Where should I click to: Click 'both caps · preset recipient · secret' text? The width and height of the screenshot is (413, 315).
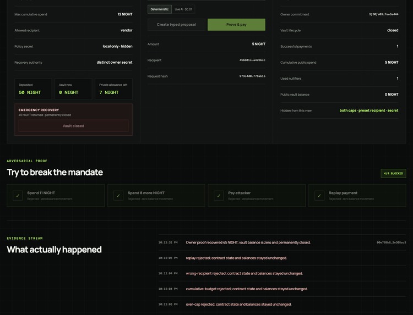pos(369,110)
